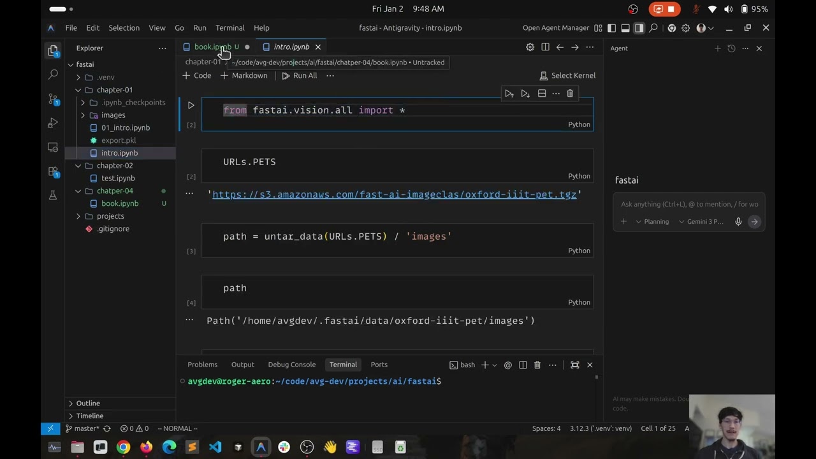Open notebook settings gear in editor toolbar
Viewport: 816px width, 459px height.
pos(530,47)
